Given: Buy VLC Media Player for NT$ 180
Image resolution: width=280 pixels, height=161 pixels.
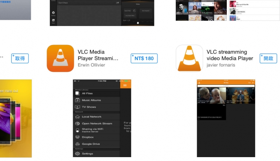Looking at the screenshot, I should [x=144, y=59].
